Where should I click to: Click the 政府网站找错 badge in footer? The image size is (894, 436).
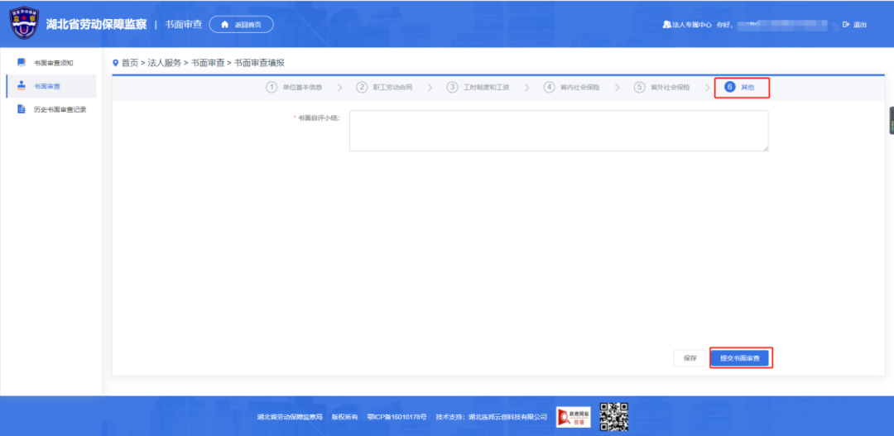pos(573,417)
